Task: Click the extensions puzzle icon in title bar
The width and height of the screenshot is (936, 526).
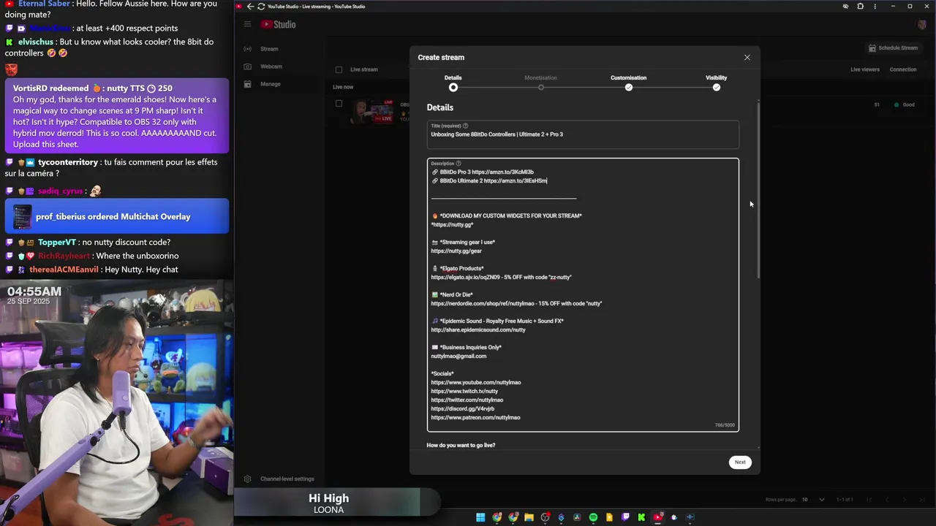Action: point(860,7)
